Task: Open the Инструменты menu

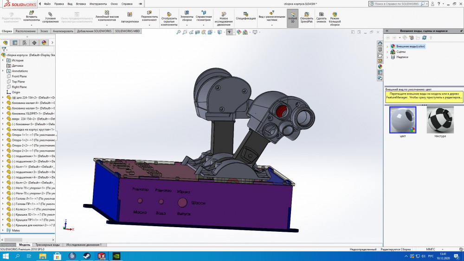Action: (x=98, y=4)
